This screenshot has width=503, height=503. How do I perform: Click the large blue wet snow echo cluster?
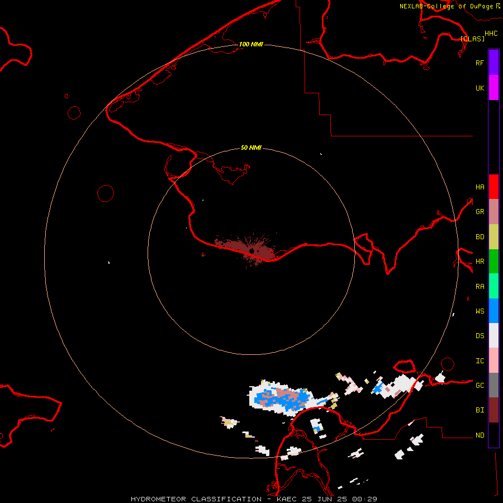point(282,400)
